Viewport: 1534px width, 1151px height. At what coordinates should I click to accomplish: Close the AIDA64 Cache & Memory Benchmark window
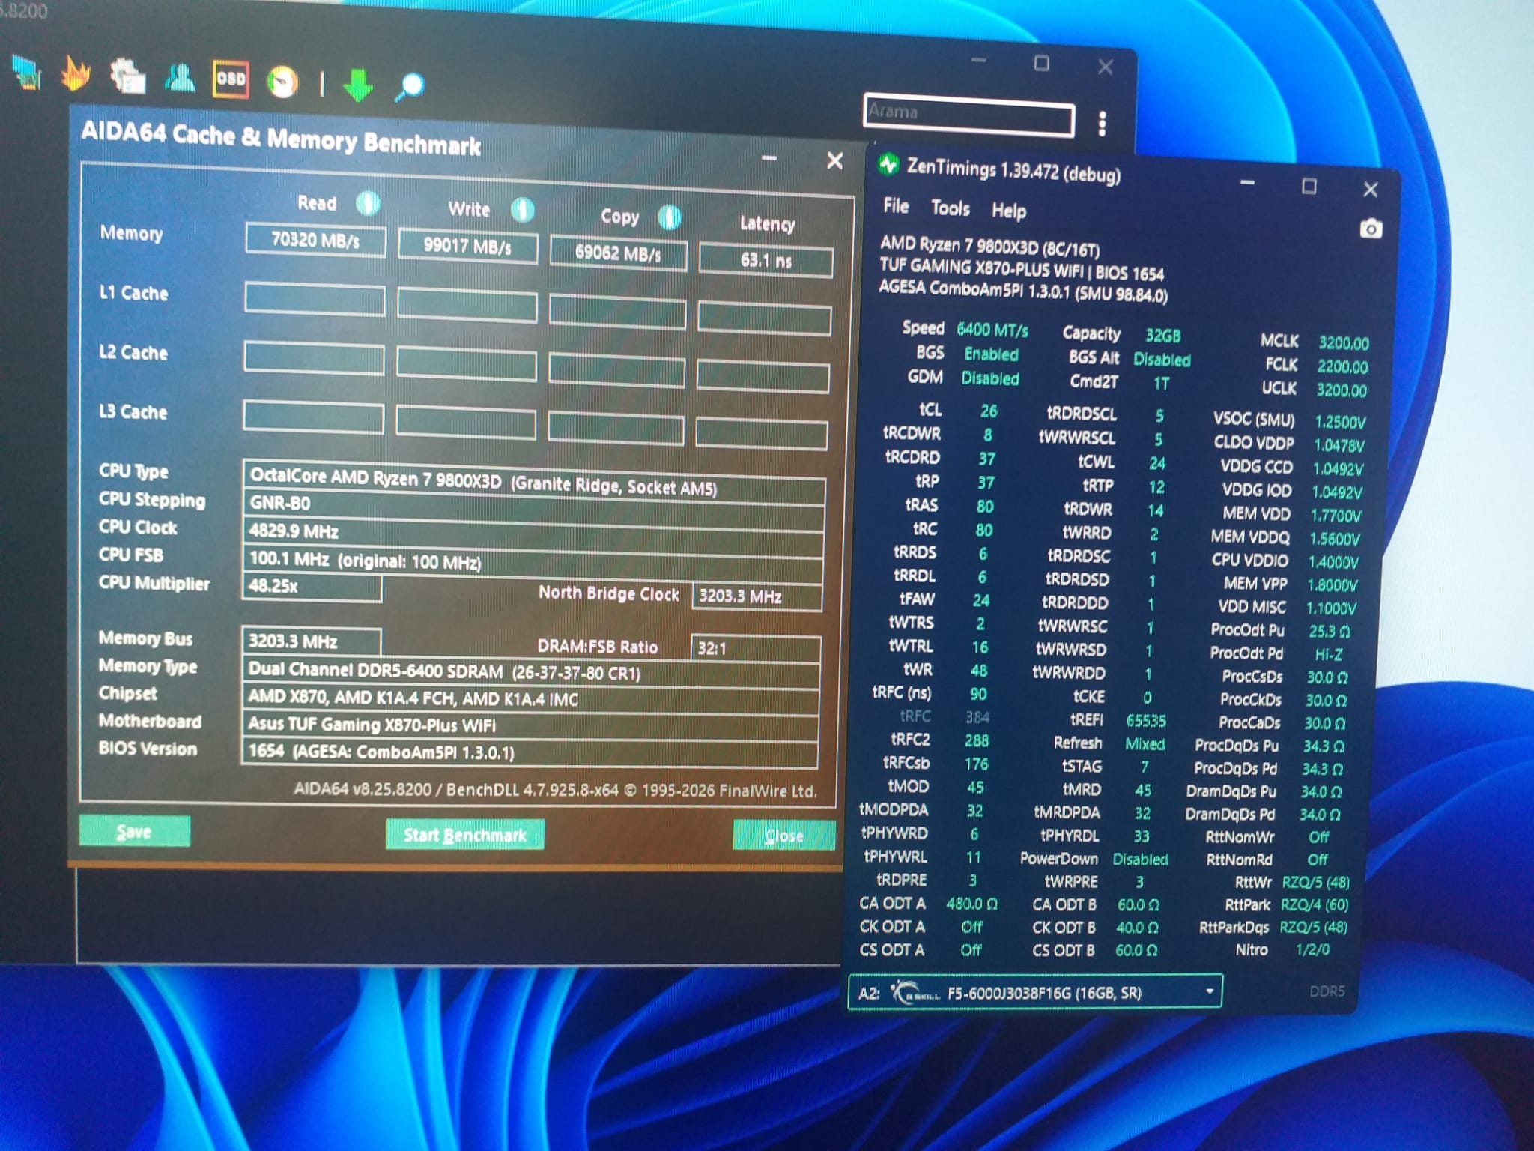coord(834,160)
